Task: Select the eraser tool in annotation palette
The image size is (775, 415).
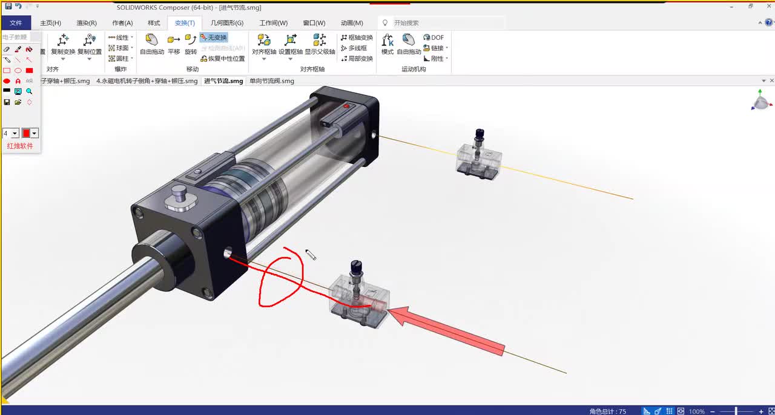Action: 7,50
